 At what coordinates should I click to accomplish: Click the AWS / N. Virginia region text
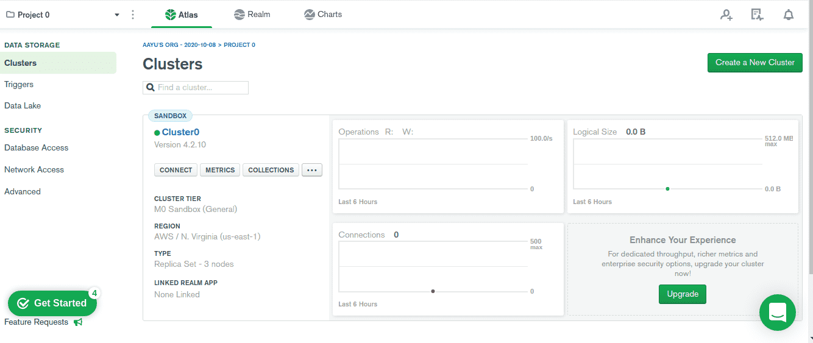tap(207, 237)
